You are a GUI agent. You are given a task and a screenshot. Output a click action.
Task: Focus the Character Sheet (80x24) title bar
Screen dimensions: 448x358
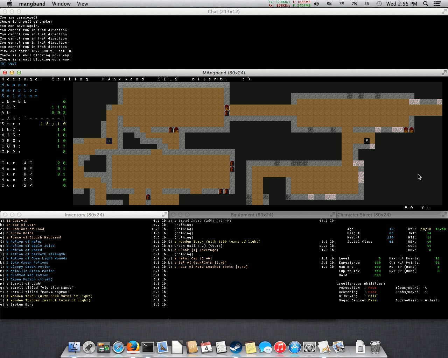click(364, 215)
